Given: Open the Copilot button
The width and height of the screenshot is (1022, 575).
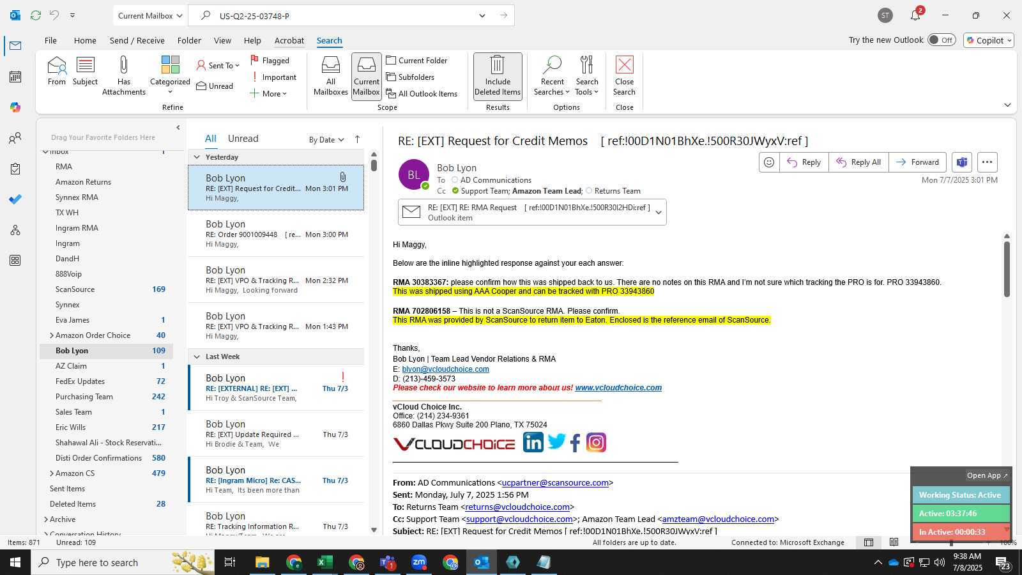Looking at the screenshot, I should click(989, 40).
